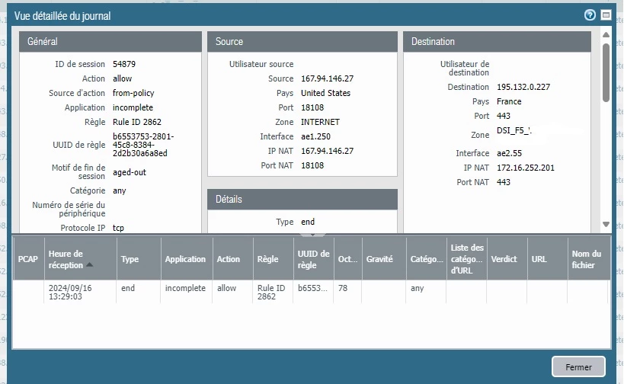The image size is (624, 384).
Task: Click the Liste des catégo... d'URL header
Action: coord(467,259)
